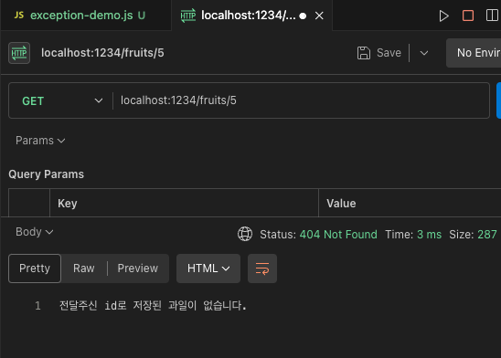Open the Save options dropdown arrow
Image resolution: width=501 pixels, height=358 pixels.
[x=424, y=53]
